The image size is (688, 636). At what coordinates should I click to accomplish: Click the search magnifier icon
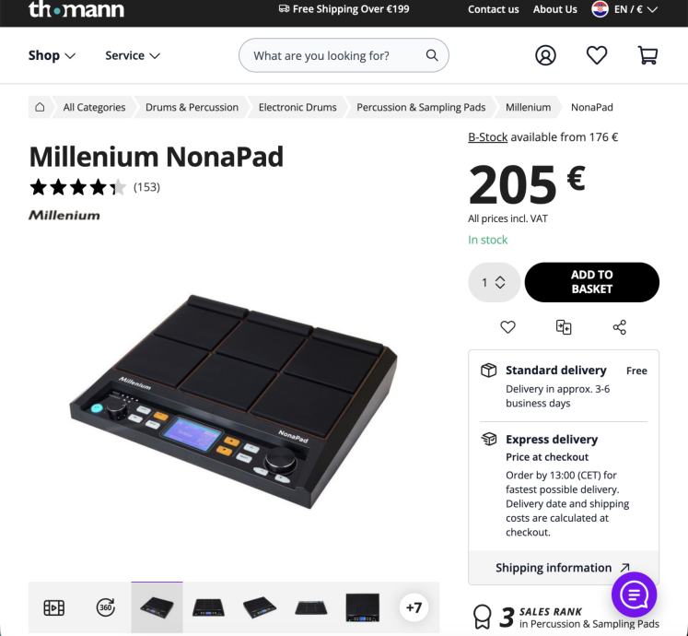tap(432, 55)
